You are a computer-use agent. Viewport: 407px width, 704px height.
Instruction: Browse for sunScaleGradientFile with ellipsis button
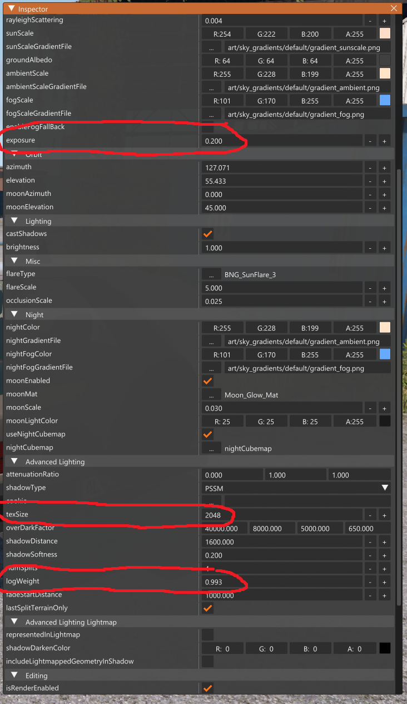point(211,47)
